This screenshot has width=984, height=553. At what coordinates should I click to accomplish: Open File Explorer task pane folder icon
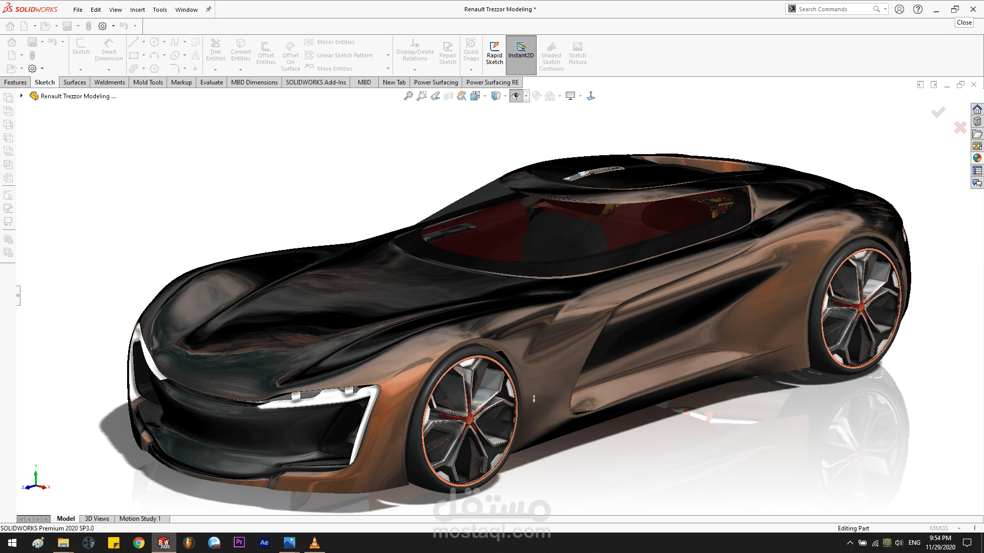click(x=977, y=134)
